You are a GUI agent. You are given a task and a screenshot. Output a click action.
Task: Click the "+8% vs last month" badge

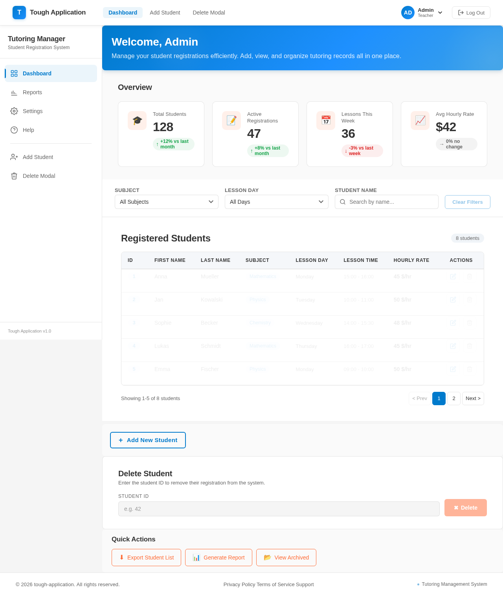coord(268,151)
